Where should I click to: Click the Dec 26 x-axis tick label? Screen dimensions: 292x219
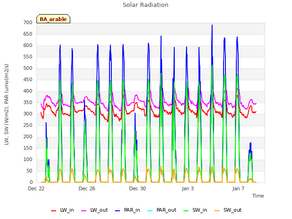[87, 188]
